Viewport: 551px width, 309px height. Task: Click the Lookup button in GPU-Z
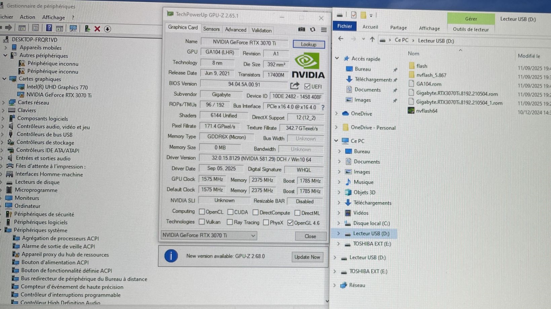tap(309, 44)
